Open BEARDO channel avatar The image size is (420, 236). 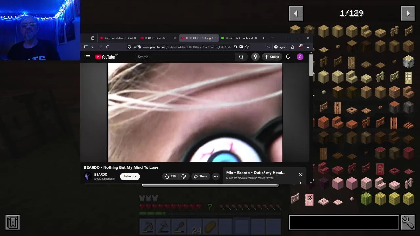coord(88,176)
